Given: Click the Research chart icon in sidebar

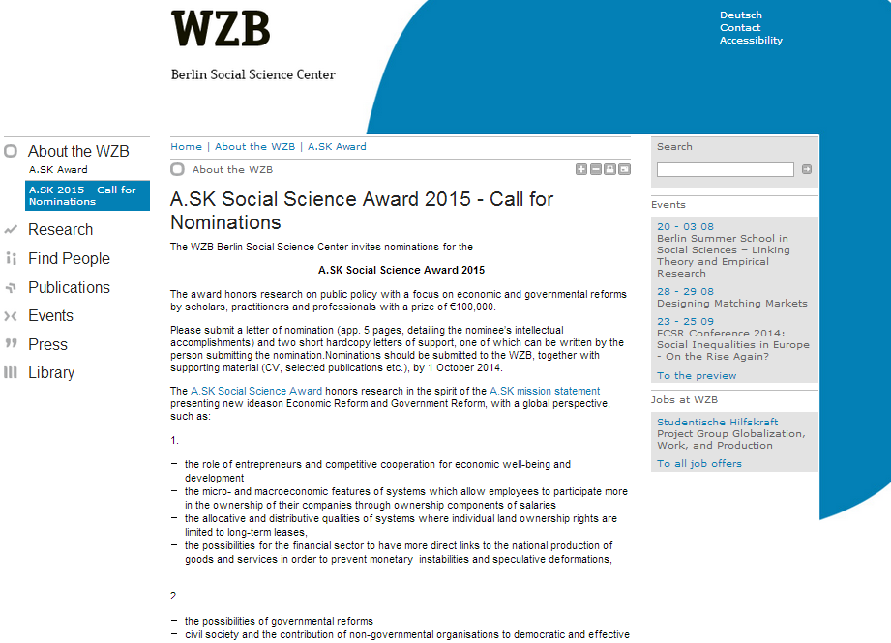Looking at the screenshot, I should [x=11, y=230].
